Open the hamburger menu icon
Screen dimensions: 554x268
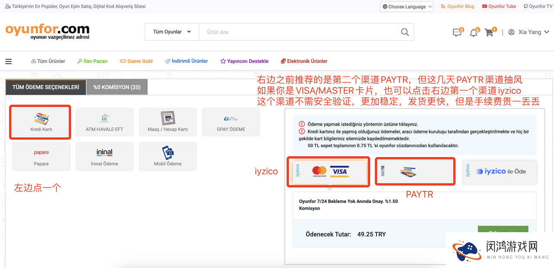pos(8,61)
